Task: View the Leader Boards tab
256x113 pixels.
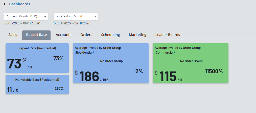Action: (168, 35)
